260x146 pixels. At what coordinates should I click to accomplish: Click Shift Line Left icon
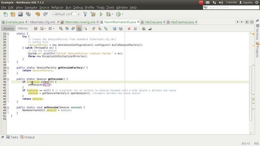pyautogui.click(x=115, y=29)
